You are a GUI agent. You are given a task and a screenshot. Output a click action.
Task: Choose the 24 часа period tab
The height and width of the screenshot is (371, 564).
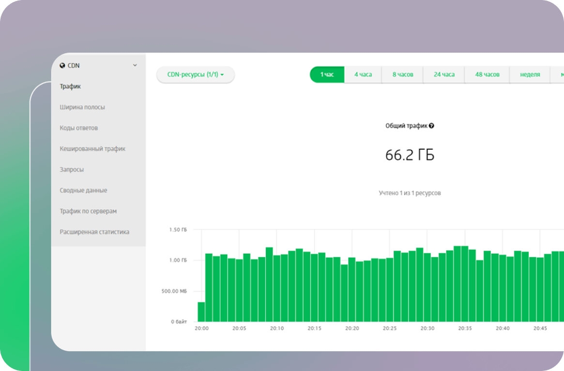tap(444, 75)
